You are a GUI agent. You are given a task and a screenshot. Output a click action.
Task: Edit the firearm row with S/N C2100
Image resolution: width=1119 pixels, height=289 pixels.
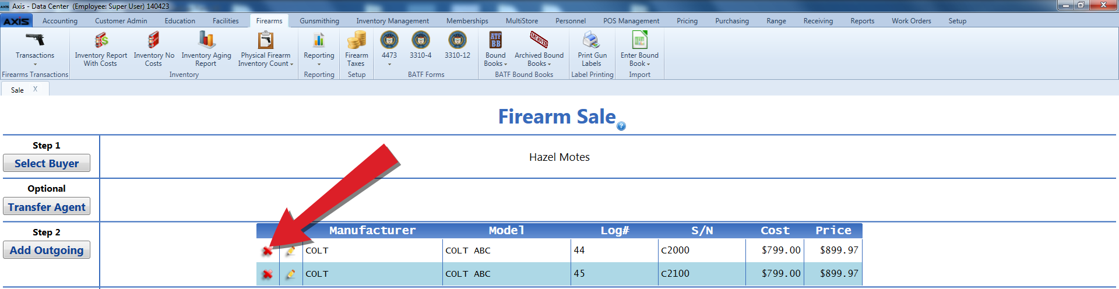tap(290, 274)
